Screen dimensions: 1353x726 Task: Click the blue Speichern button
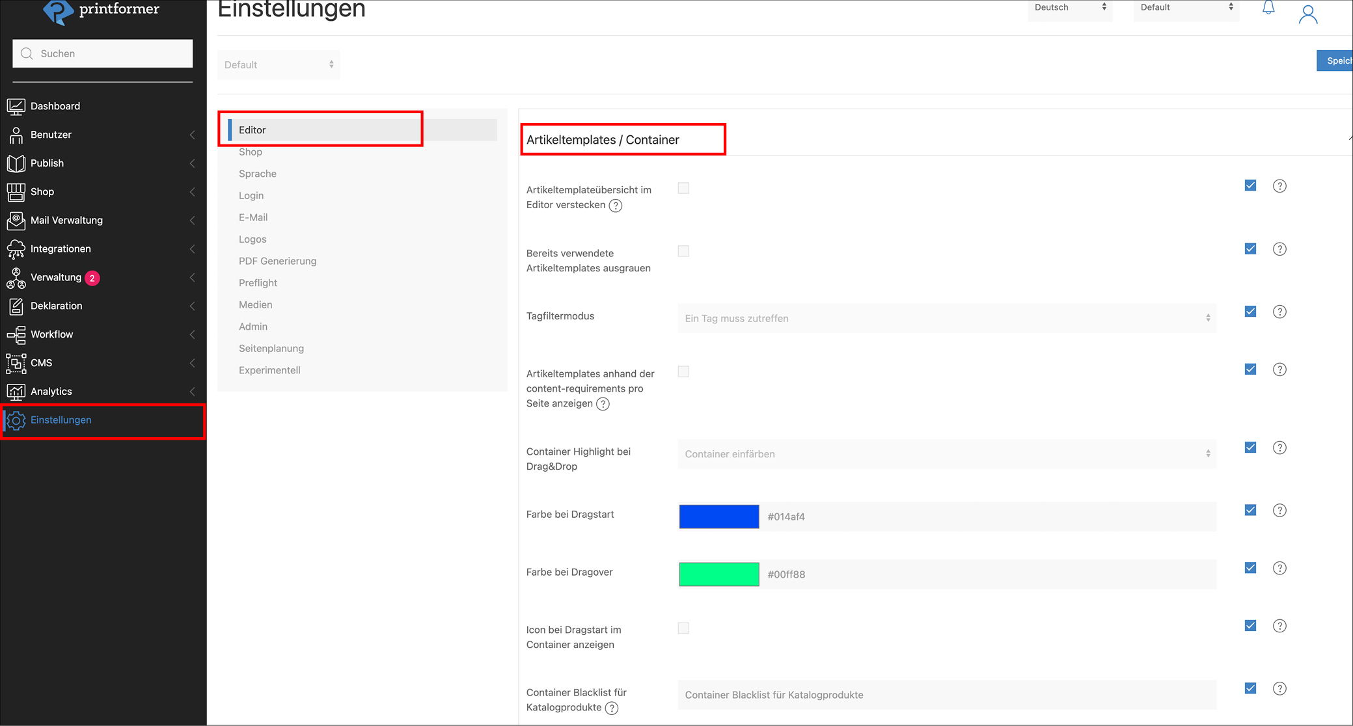(1335, 60)
